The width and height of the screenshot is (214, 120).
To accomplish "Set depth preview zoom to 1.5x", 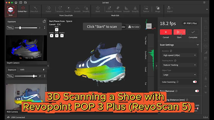I will tap(26, 58).
